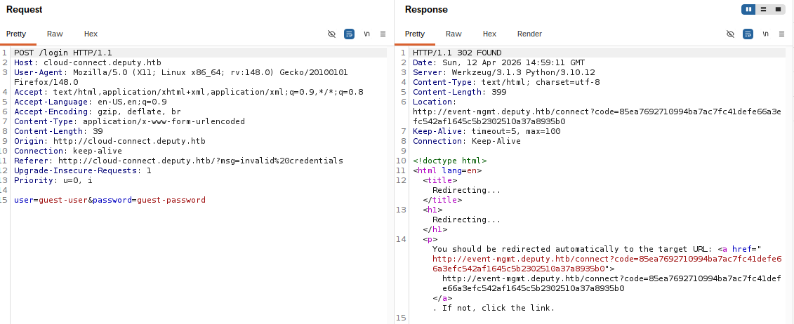Hide non-printable characters in Response pane

point(730,34)
